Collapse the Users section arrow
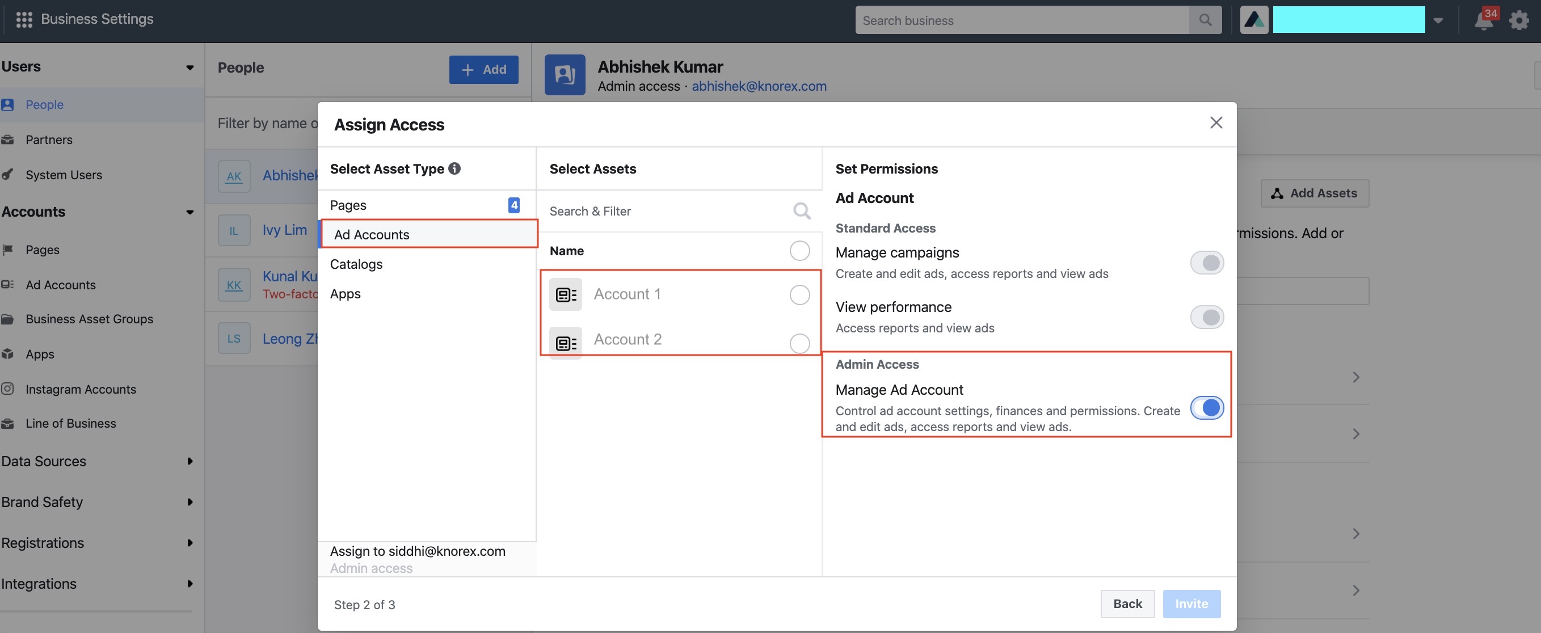1541x633 pixels. pos(190,67)
